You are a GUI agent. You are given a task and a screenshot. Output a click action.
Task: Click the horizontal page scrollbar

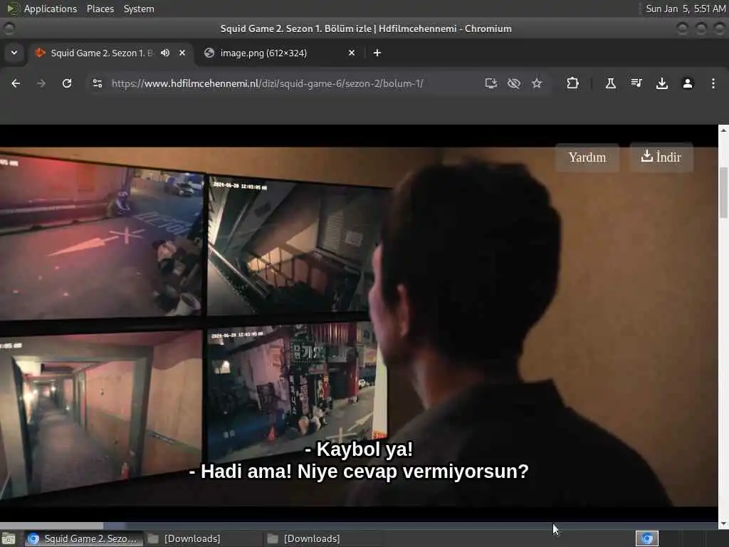point(359,526)
